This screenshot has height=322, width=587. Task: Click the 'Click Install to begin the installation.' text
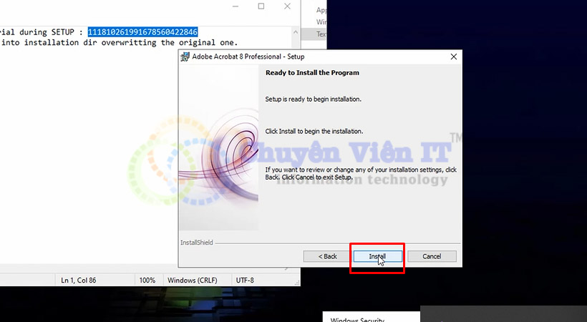coord(314,132)
